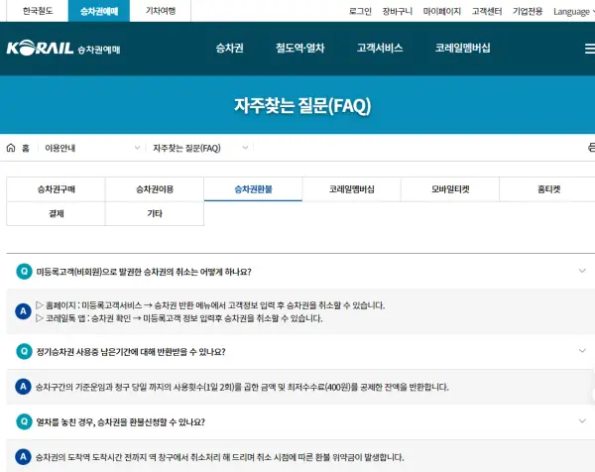Open the 고객서비스 main menu

click(x=380, y=49)
